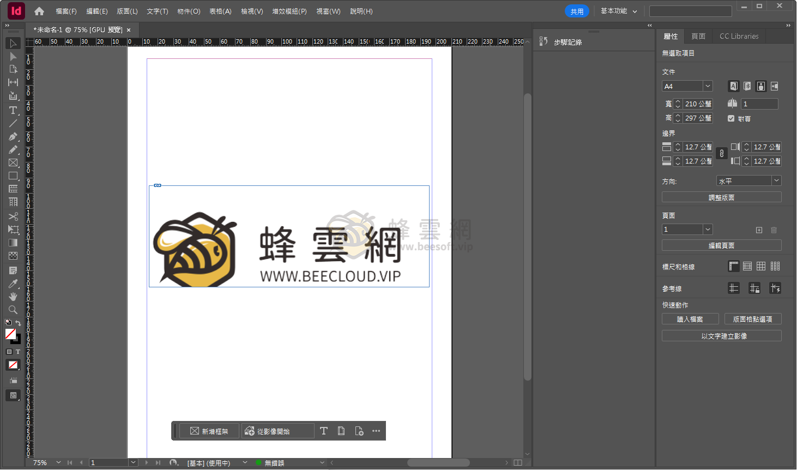Open the orientation direction dropdown

(x=777, y=180)
